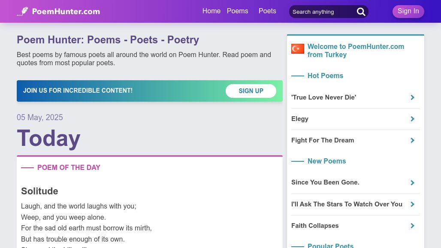Viewport: 441px width, 248px height.
Task: Open the Poets menu item
Action: click(x=267, y=11)
